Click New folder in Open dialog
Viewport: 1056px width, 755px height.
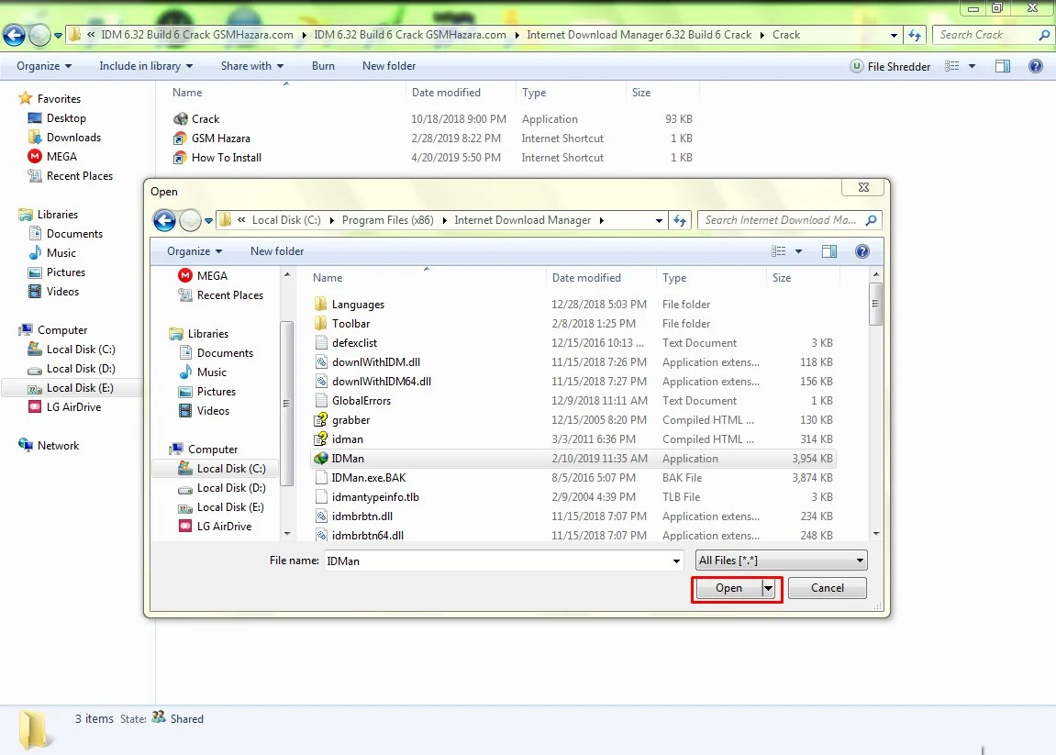[x=277, y=251]
